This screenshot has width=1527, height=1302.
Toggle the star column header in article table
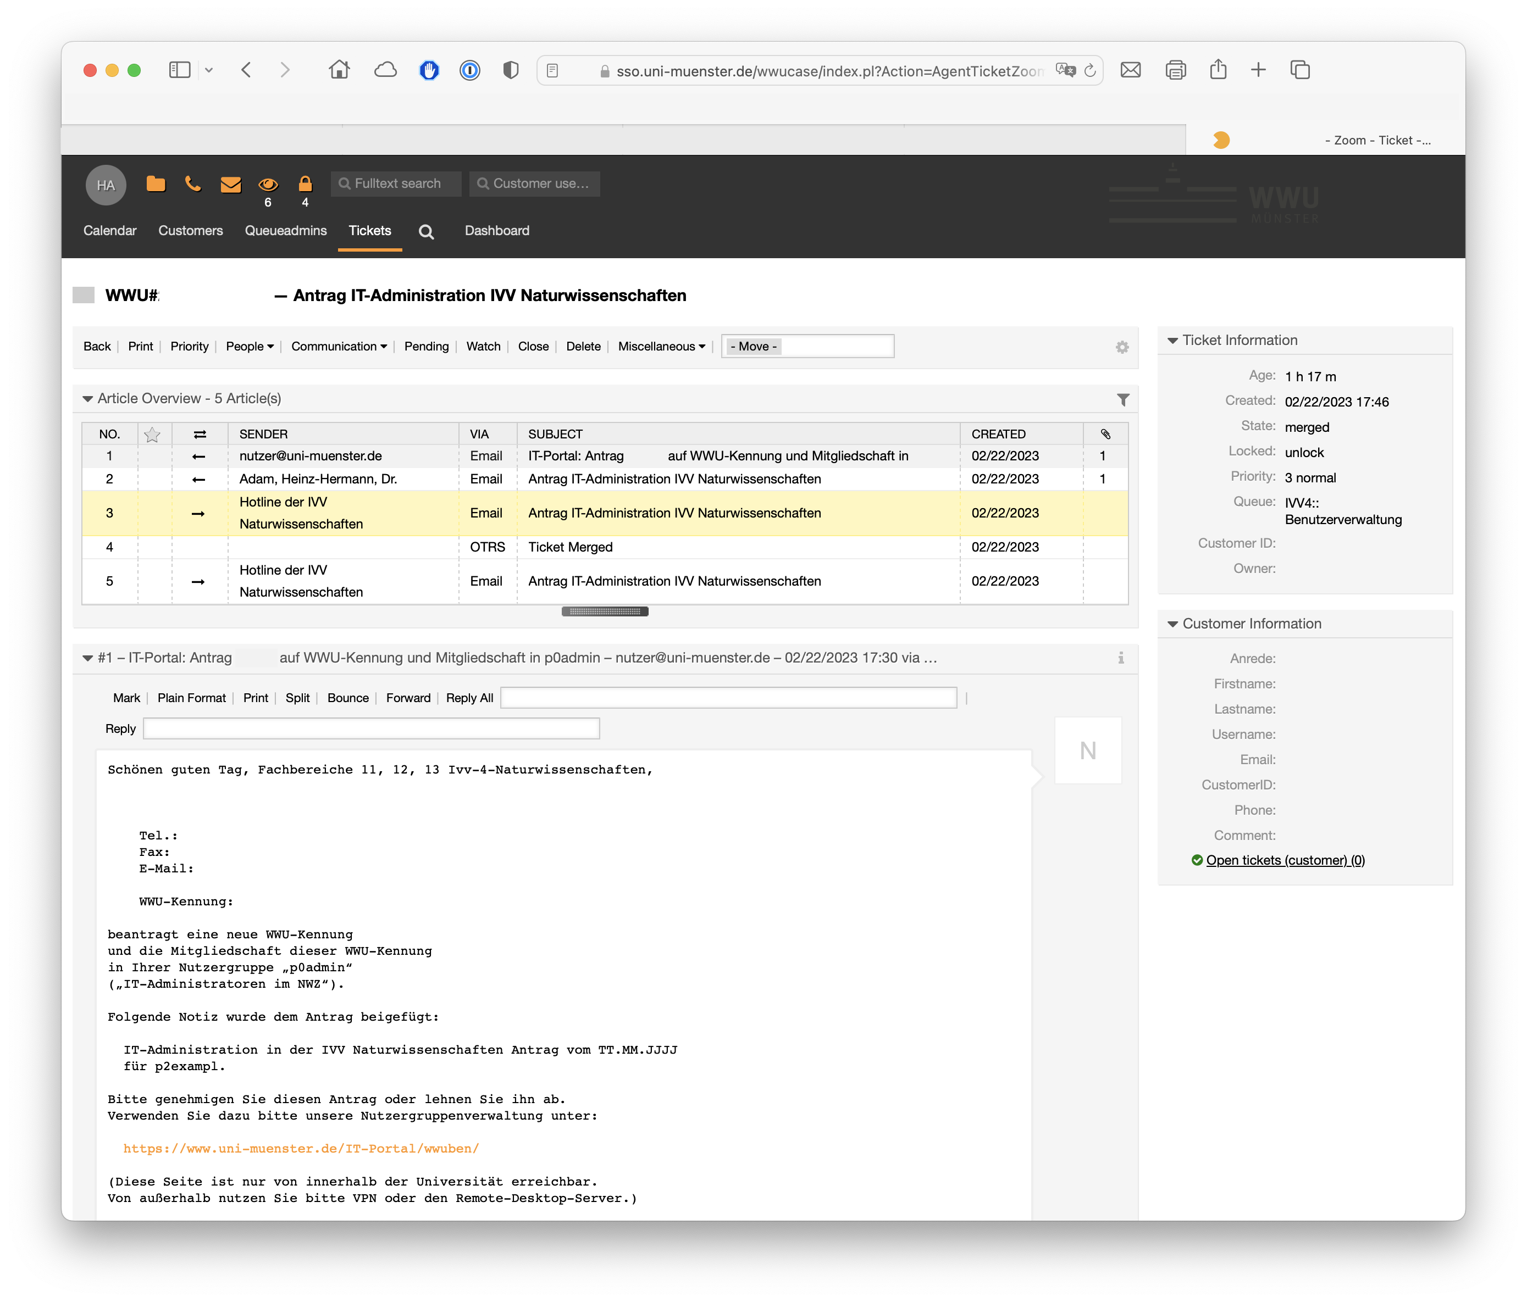click(153, 435)
